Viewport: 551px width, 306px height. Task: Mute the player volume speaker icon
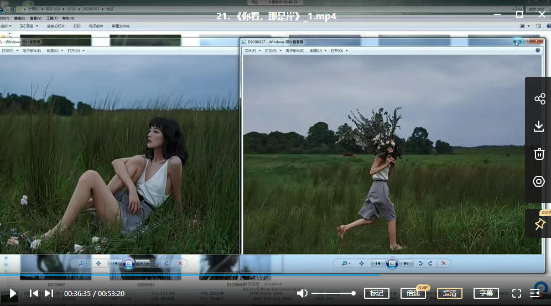point(302,293)
